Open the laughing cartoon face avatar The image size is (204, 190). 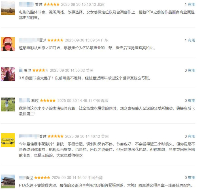(x=8, y=44)
